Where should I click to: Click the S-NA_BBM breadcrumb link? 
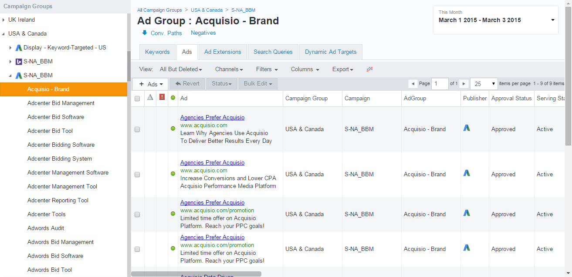point(243,10)
